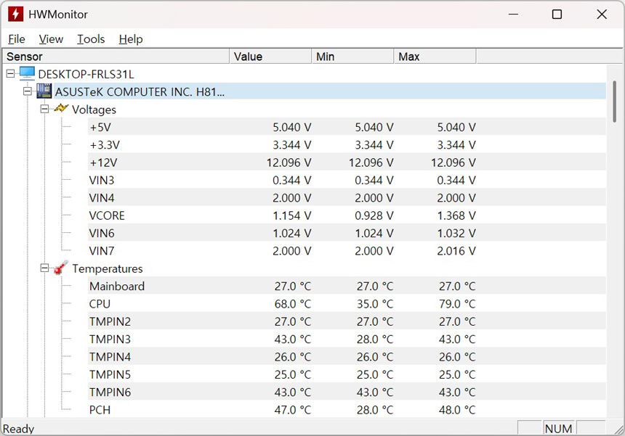
Task: Click the Value column header
Action: 270,57
